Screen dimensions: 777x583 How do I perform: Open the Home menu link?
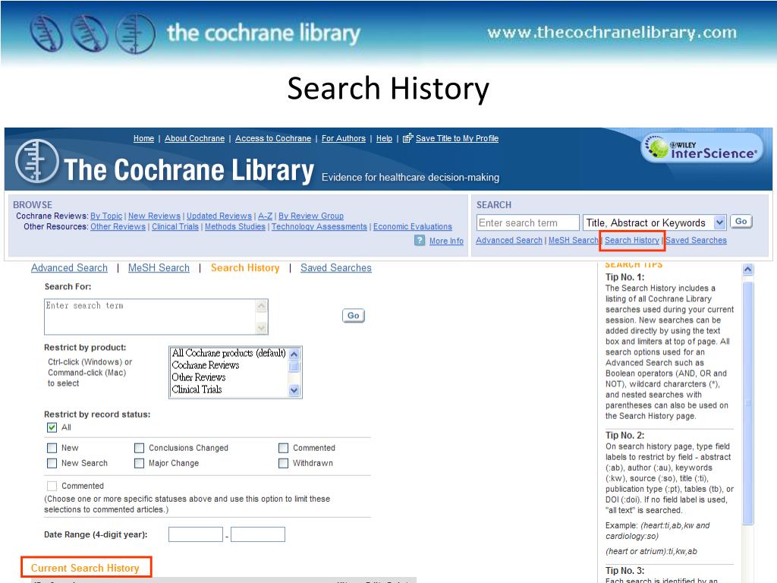click(x=143, y=138)
